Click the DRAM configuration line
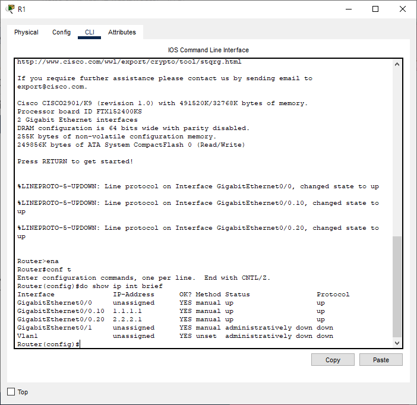Screen dimensions: 417x405 point(134,128)
